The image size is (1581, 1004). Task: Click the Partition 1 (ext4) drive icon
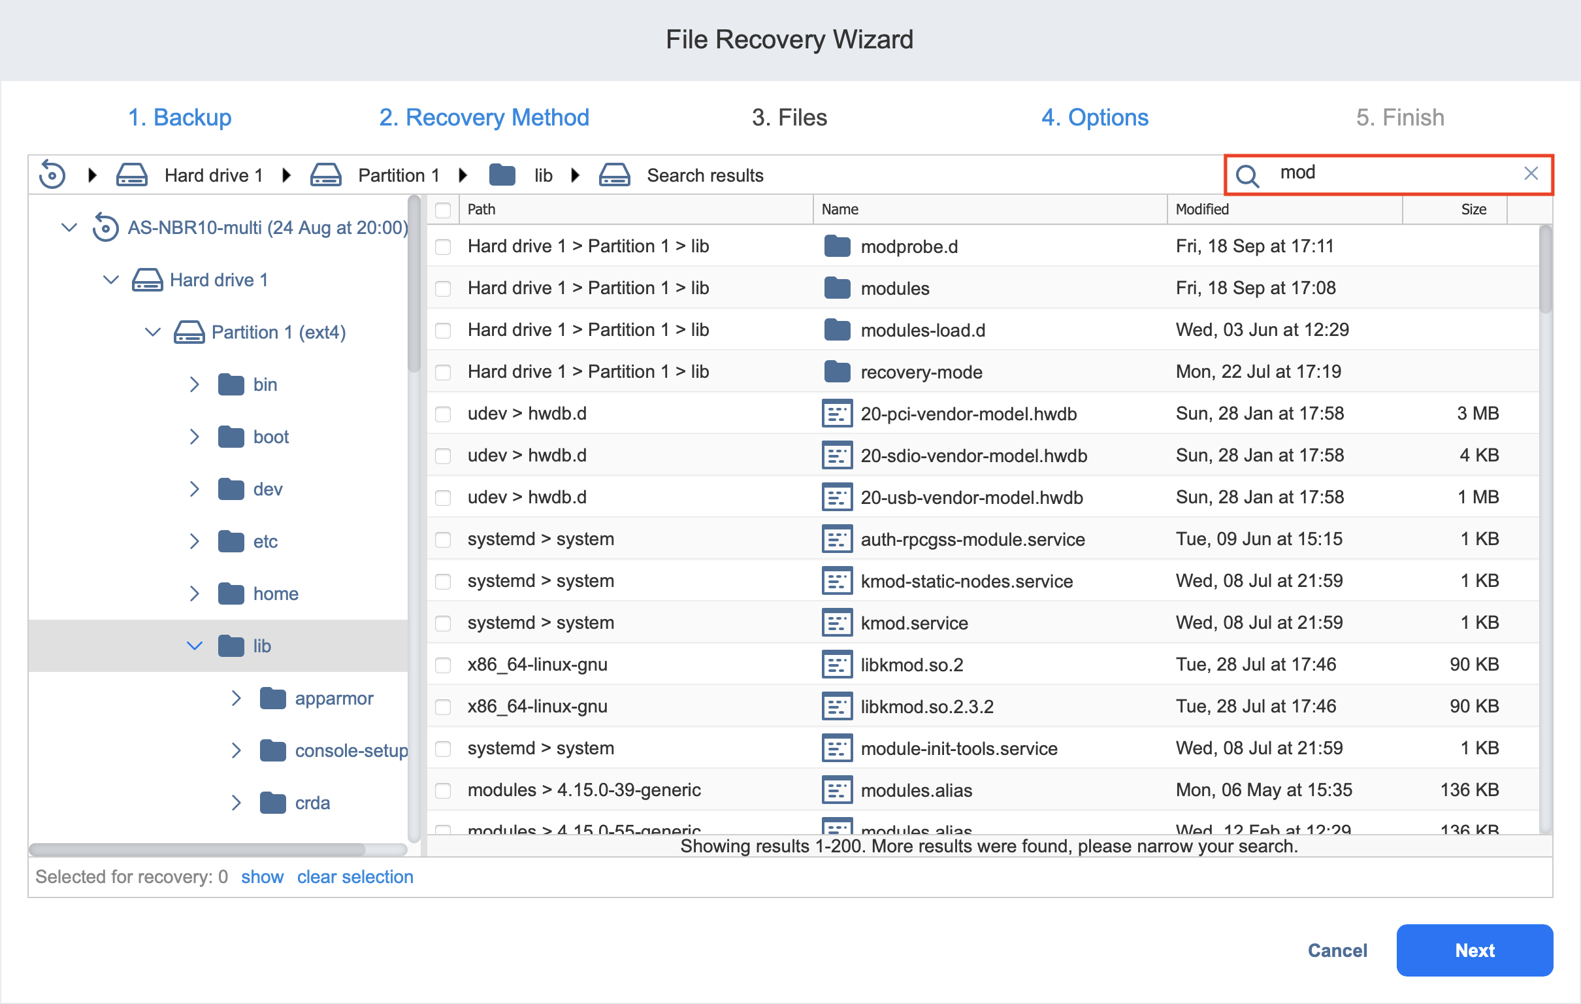click(x=189, y=333)
